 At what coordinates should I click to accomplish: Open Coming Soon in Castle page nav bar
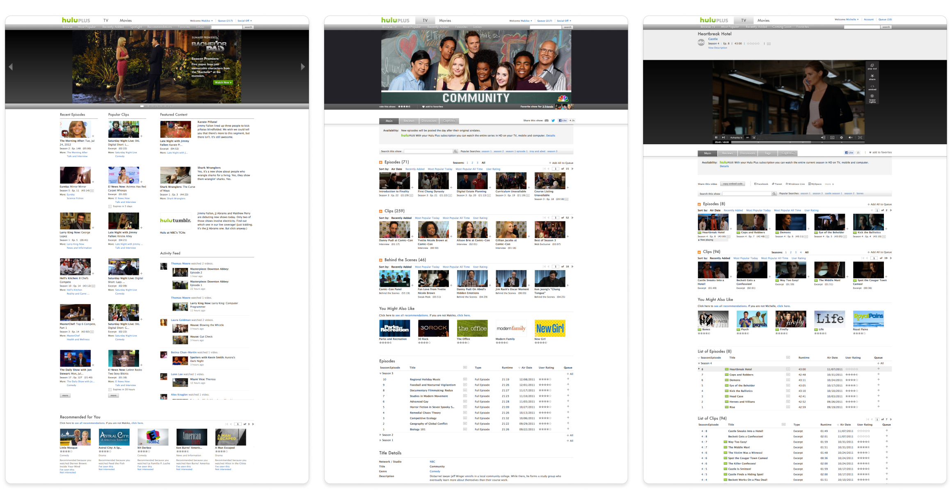click(782, 27)
